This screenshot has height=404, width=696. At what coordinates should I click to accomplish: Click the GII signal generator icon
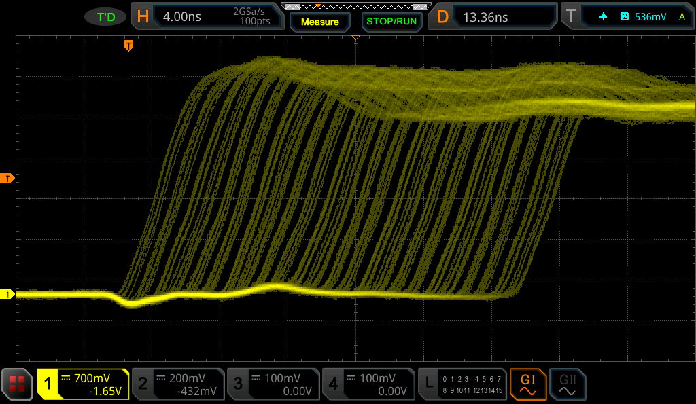coord(568,384)
